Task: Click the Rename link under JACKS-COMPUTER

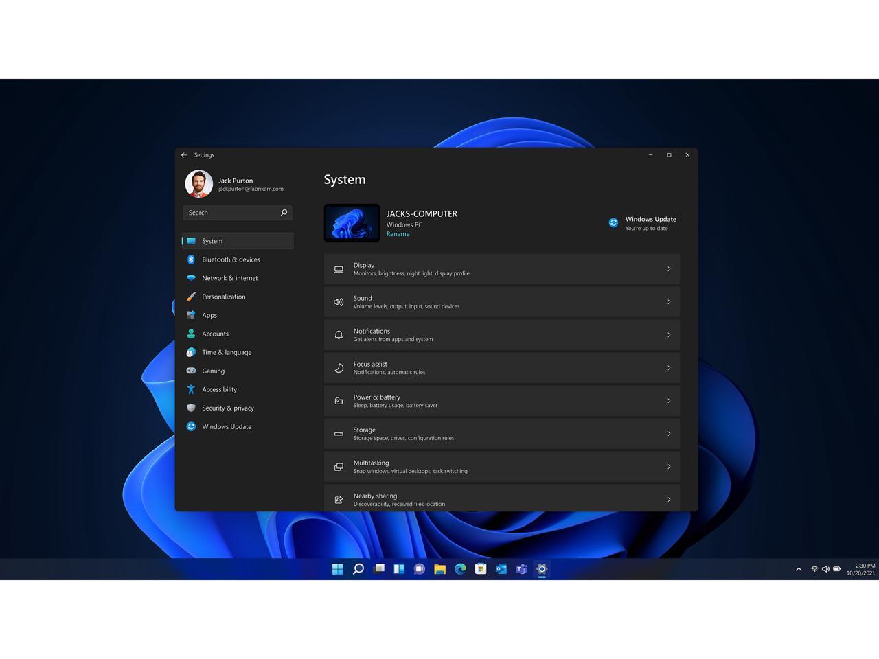Action: (398, 233)
